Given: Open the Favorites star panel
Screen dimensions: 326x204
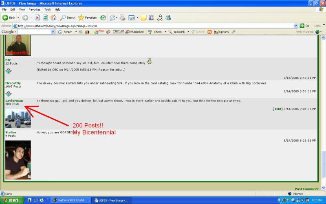Looking at the screenshot, I should pyautogui.click(x=88, y=18).
